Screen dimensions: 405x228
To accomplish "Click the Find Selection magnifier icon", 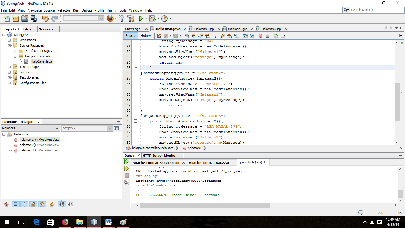I will (x=187, y=36).
